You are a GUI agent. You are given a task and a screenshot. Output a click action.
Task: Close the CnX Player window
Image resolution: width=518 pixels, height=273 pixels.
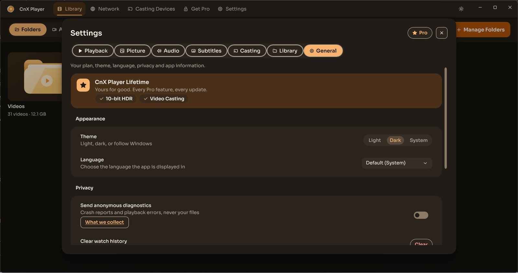(x=510, y=7)
